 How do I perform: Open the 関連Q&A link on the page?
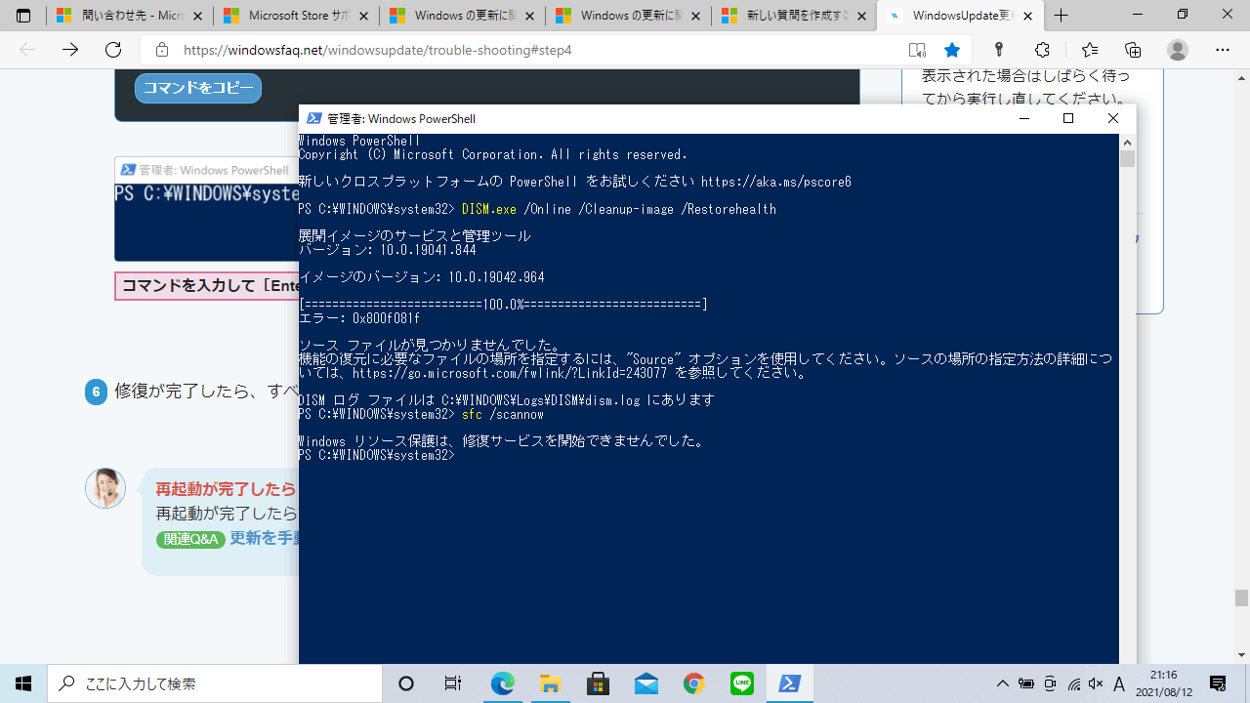(190, 538)
